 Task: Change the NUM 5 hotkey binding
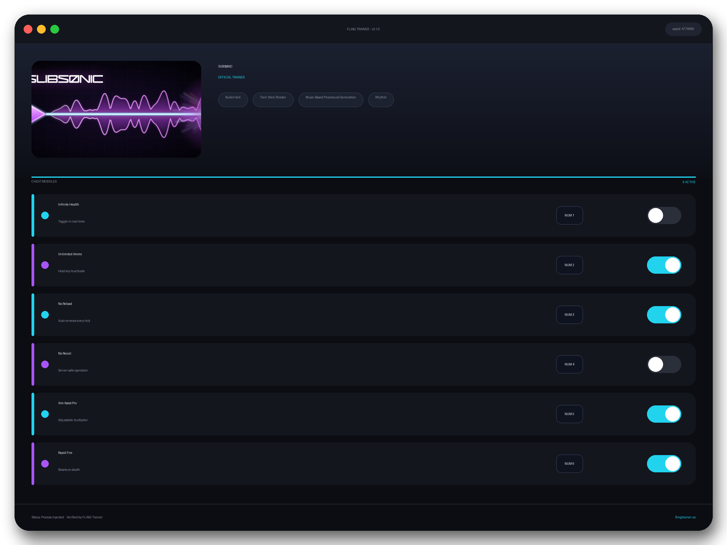pyautogui.click(x=569, y=414)
